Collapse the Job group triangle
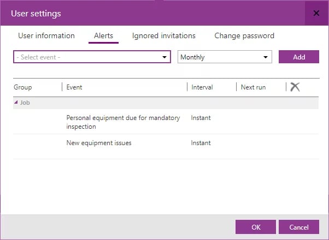This screenshot has height=240, width=329. pyautogui.click(x=16, y=102)
